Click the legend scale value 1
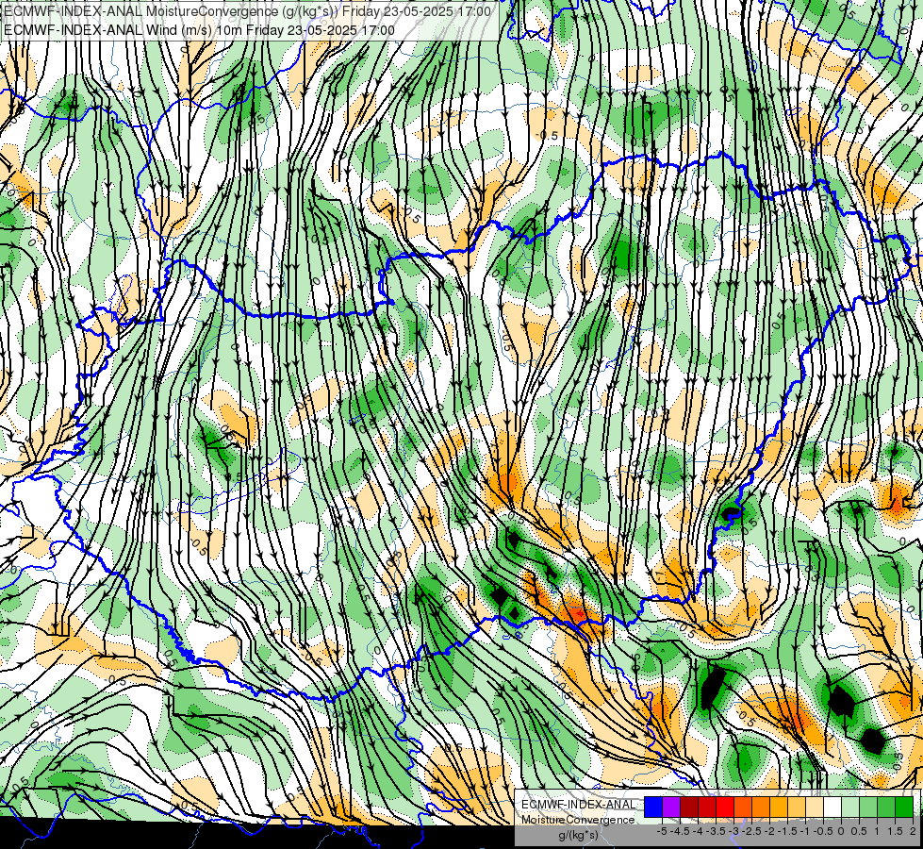The image size is (923, 849). (877, 831)
